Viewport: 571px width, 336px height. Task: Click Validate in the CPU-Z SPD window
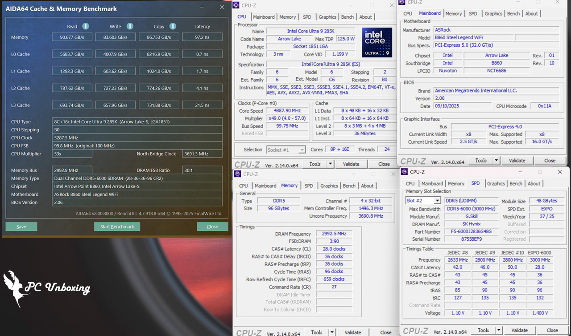click(x=520, y=330)
